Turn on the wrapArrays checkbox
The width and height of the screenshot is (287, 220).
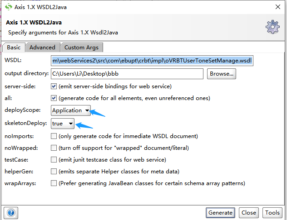[x=54, y=183]
